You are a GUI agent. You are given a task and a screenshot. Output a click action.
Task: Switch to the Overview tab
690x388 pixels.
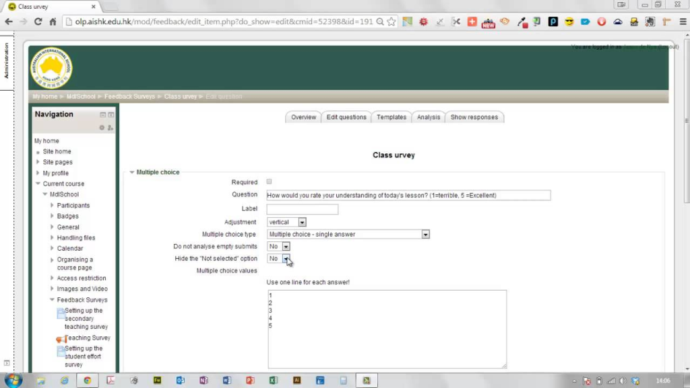coord(303,117)
